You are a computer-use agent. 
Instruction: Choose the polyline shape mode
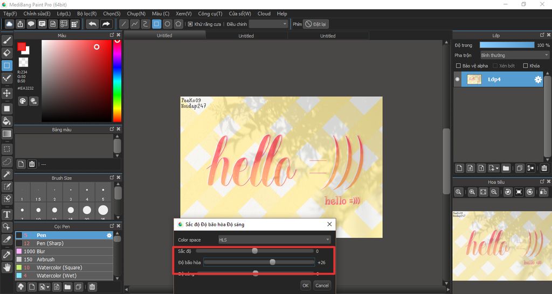click(x=134, y=24)
